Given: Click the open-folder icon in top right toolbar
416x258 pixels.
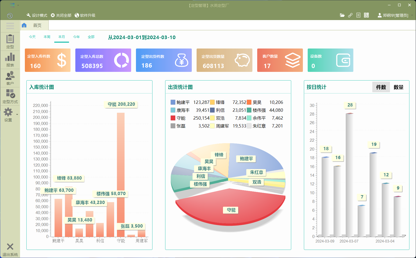Looking at the screenshot, I should tap(342, 15).
